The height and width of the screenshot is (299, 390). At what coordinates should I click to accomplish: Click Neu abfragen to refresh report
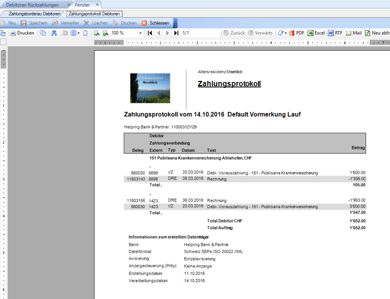click(x=376, y=33)
